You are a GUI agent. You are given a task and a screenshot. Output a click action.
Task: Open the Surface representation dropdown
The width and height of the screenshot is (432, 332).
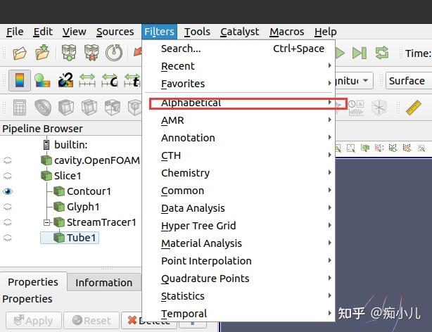[409, 81]
